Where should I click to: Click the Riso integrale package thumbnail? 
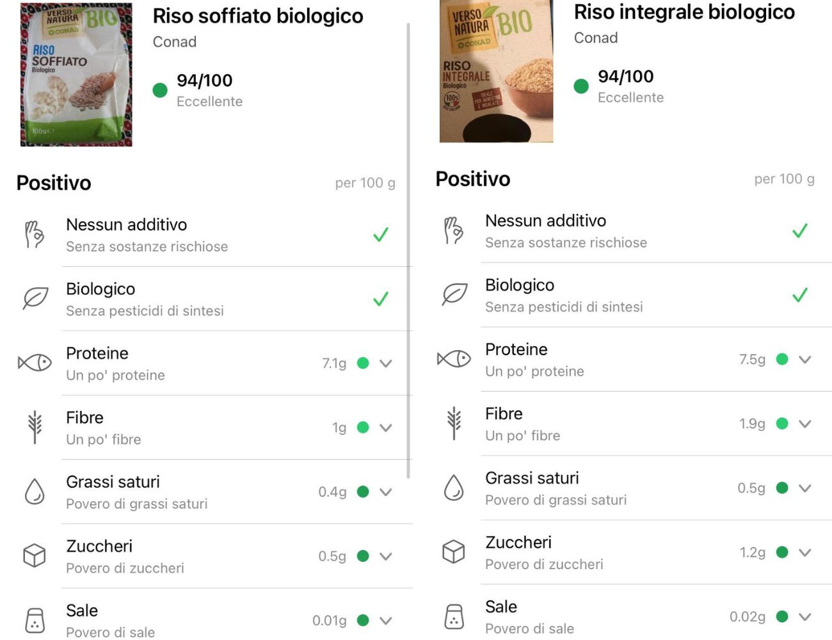click(496, 72)
